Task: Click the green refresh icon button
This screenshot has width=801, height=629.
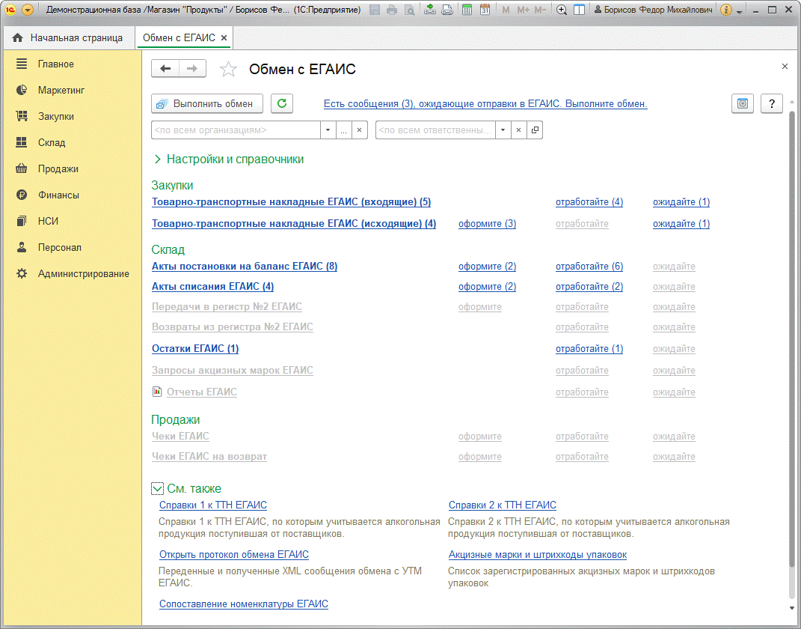Action: point(281,103)
